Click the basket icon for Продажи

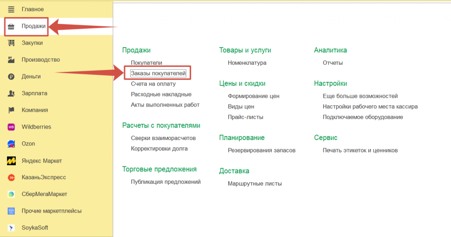click(11, 26)
